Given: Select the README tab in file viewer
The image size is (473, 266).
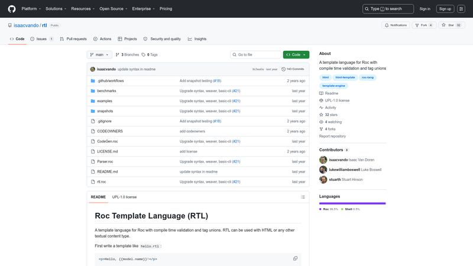Looking at the screenshot, I should point(98,197).
